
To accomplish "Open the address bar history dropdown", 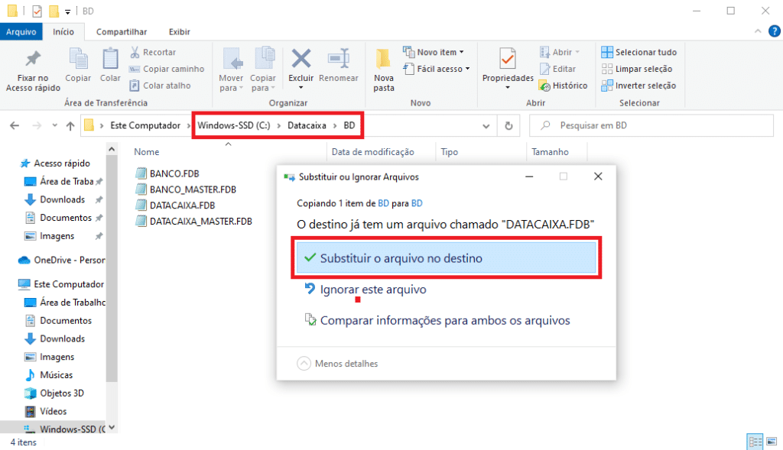I will pos(486,125).
